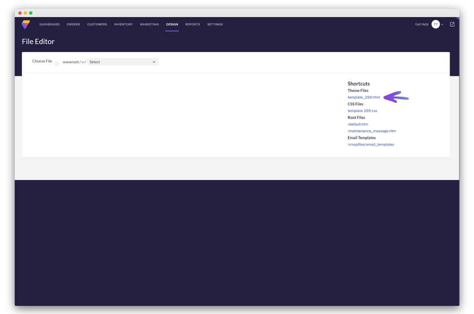Viewport: 474px width, 314px height.
Task: Select the Inventory menu item
Action: pyautogui.click(x=123, y=24)
